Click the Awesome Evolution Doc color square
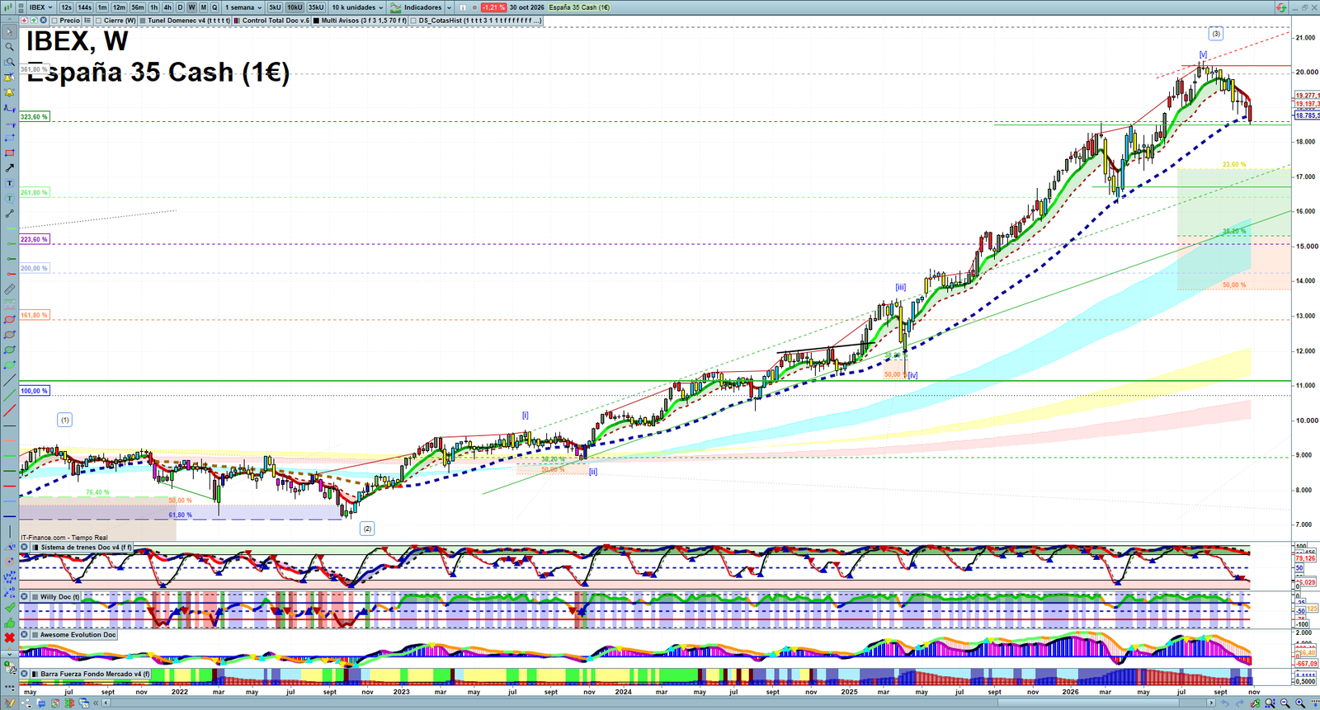The height and width of the screenshot is (710, 1320). tap(35, 634)
